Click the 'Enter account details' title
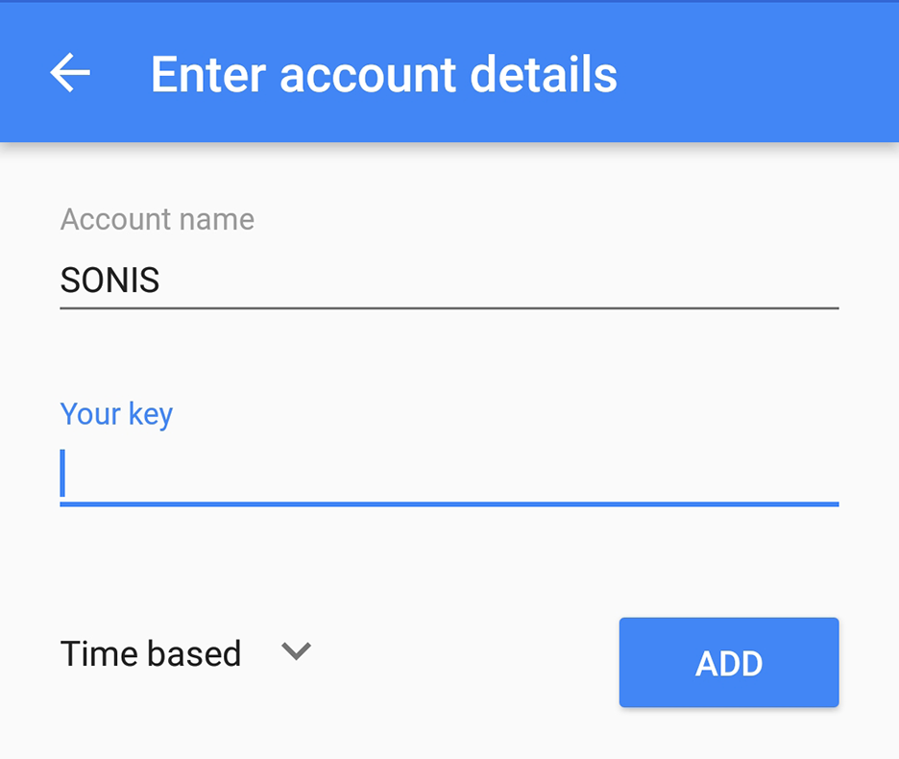 click(x=383, y=74)
